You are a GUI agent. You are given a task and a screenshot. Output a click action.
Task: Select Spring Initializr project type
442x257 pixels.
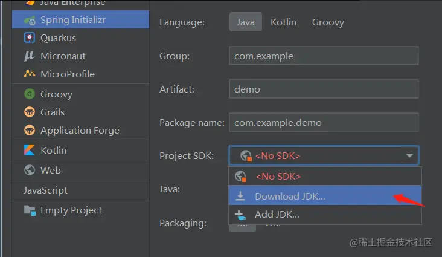(81, 20)
